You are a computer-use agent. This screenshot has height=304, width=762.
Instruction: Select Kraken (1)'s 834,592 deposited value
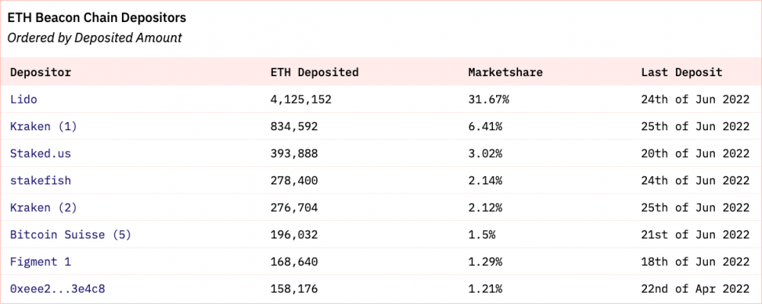click(294, 127)
